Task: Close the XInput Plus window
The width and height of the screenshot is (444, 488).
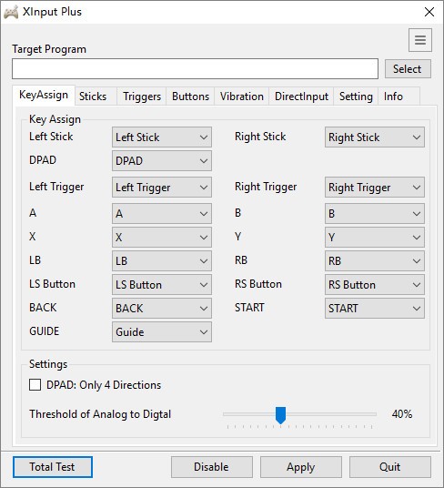Action: [x=429, y=12]
